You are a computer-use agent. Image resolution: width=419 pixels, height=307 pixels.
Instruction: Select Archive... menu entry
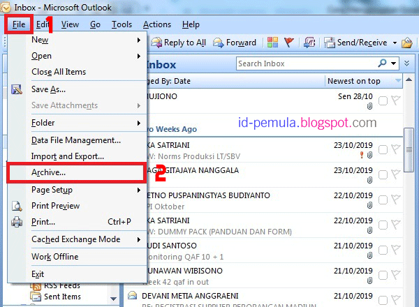coord(76,172)
